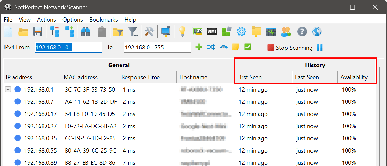The width and height of the screenshot is (387, 166).
Task: Click MAC address F0-72-EA-DC-5B-A2
Action: (x=91, y=126)
